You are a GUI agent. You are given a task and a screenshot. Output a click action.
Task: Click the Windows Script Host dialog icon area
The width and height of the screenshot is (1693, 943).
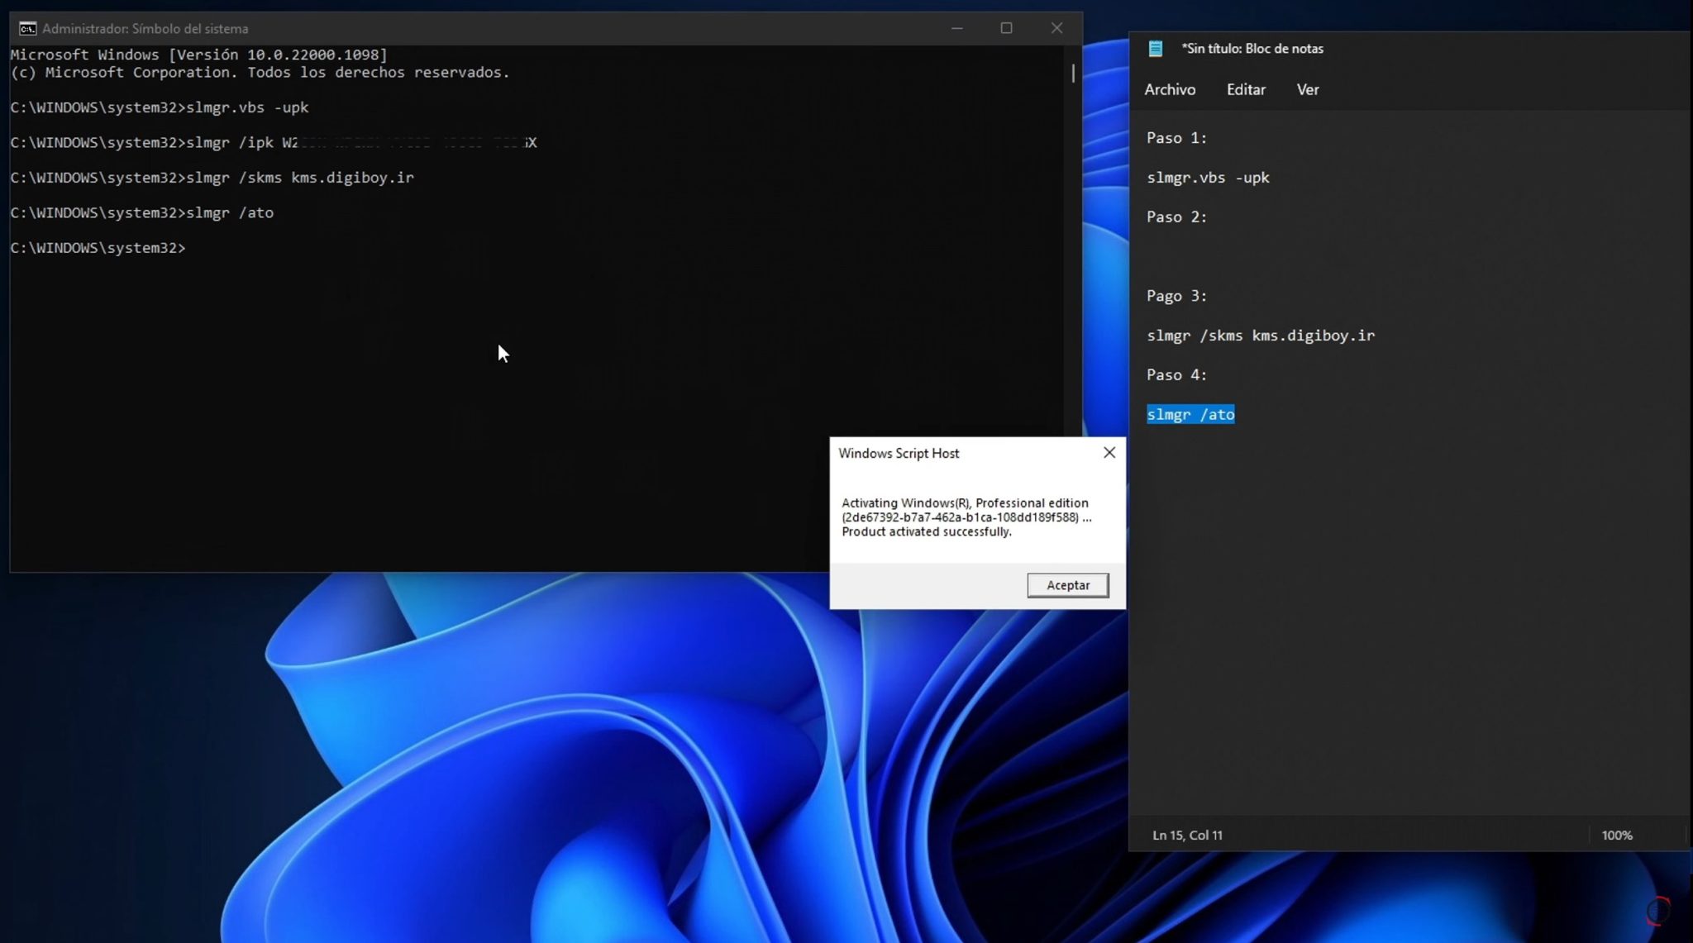tap(898, 453)
